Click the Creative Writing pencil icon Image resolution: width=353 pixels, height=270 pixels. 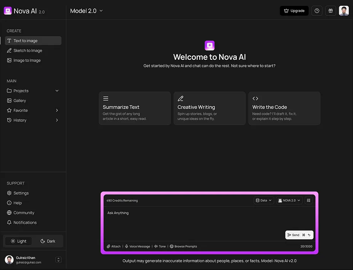point(181,98)
